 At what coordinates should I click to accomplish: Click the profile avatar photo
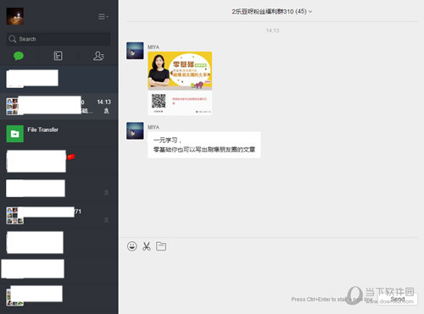tap(15, 16)
